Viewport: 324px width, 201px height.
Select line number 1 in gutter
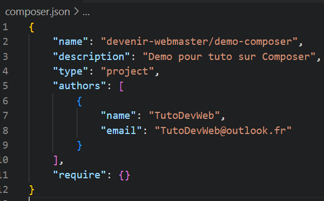click(x=5, y=27)
